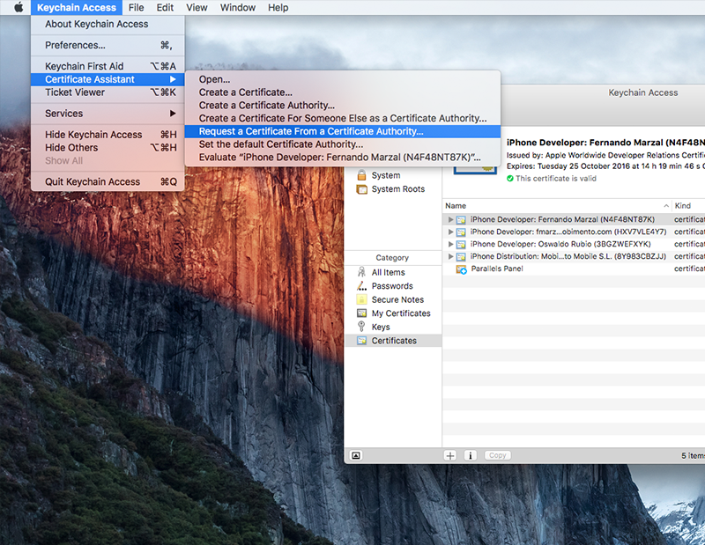The width and height of the screenshot is (705, 545).
Task: Expand the fmarz...obimento.com certificate row
Action: (450, 232)
